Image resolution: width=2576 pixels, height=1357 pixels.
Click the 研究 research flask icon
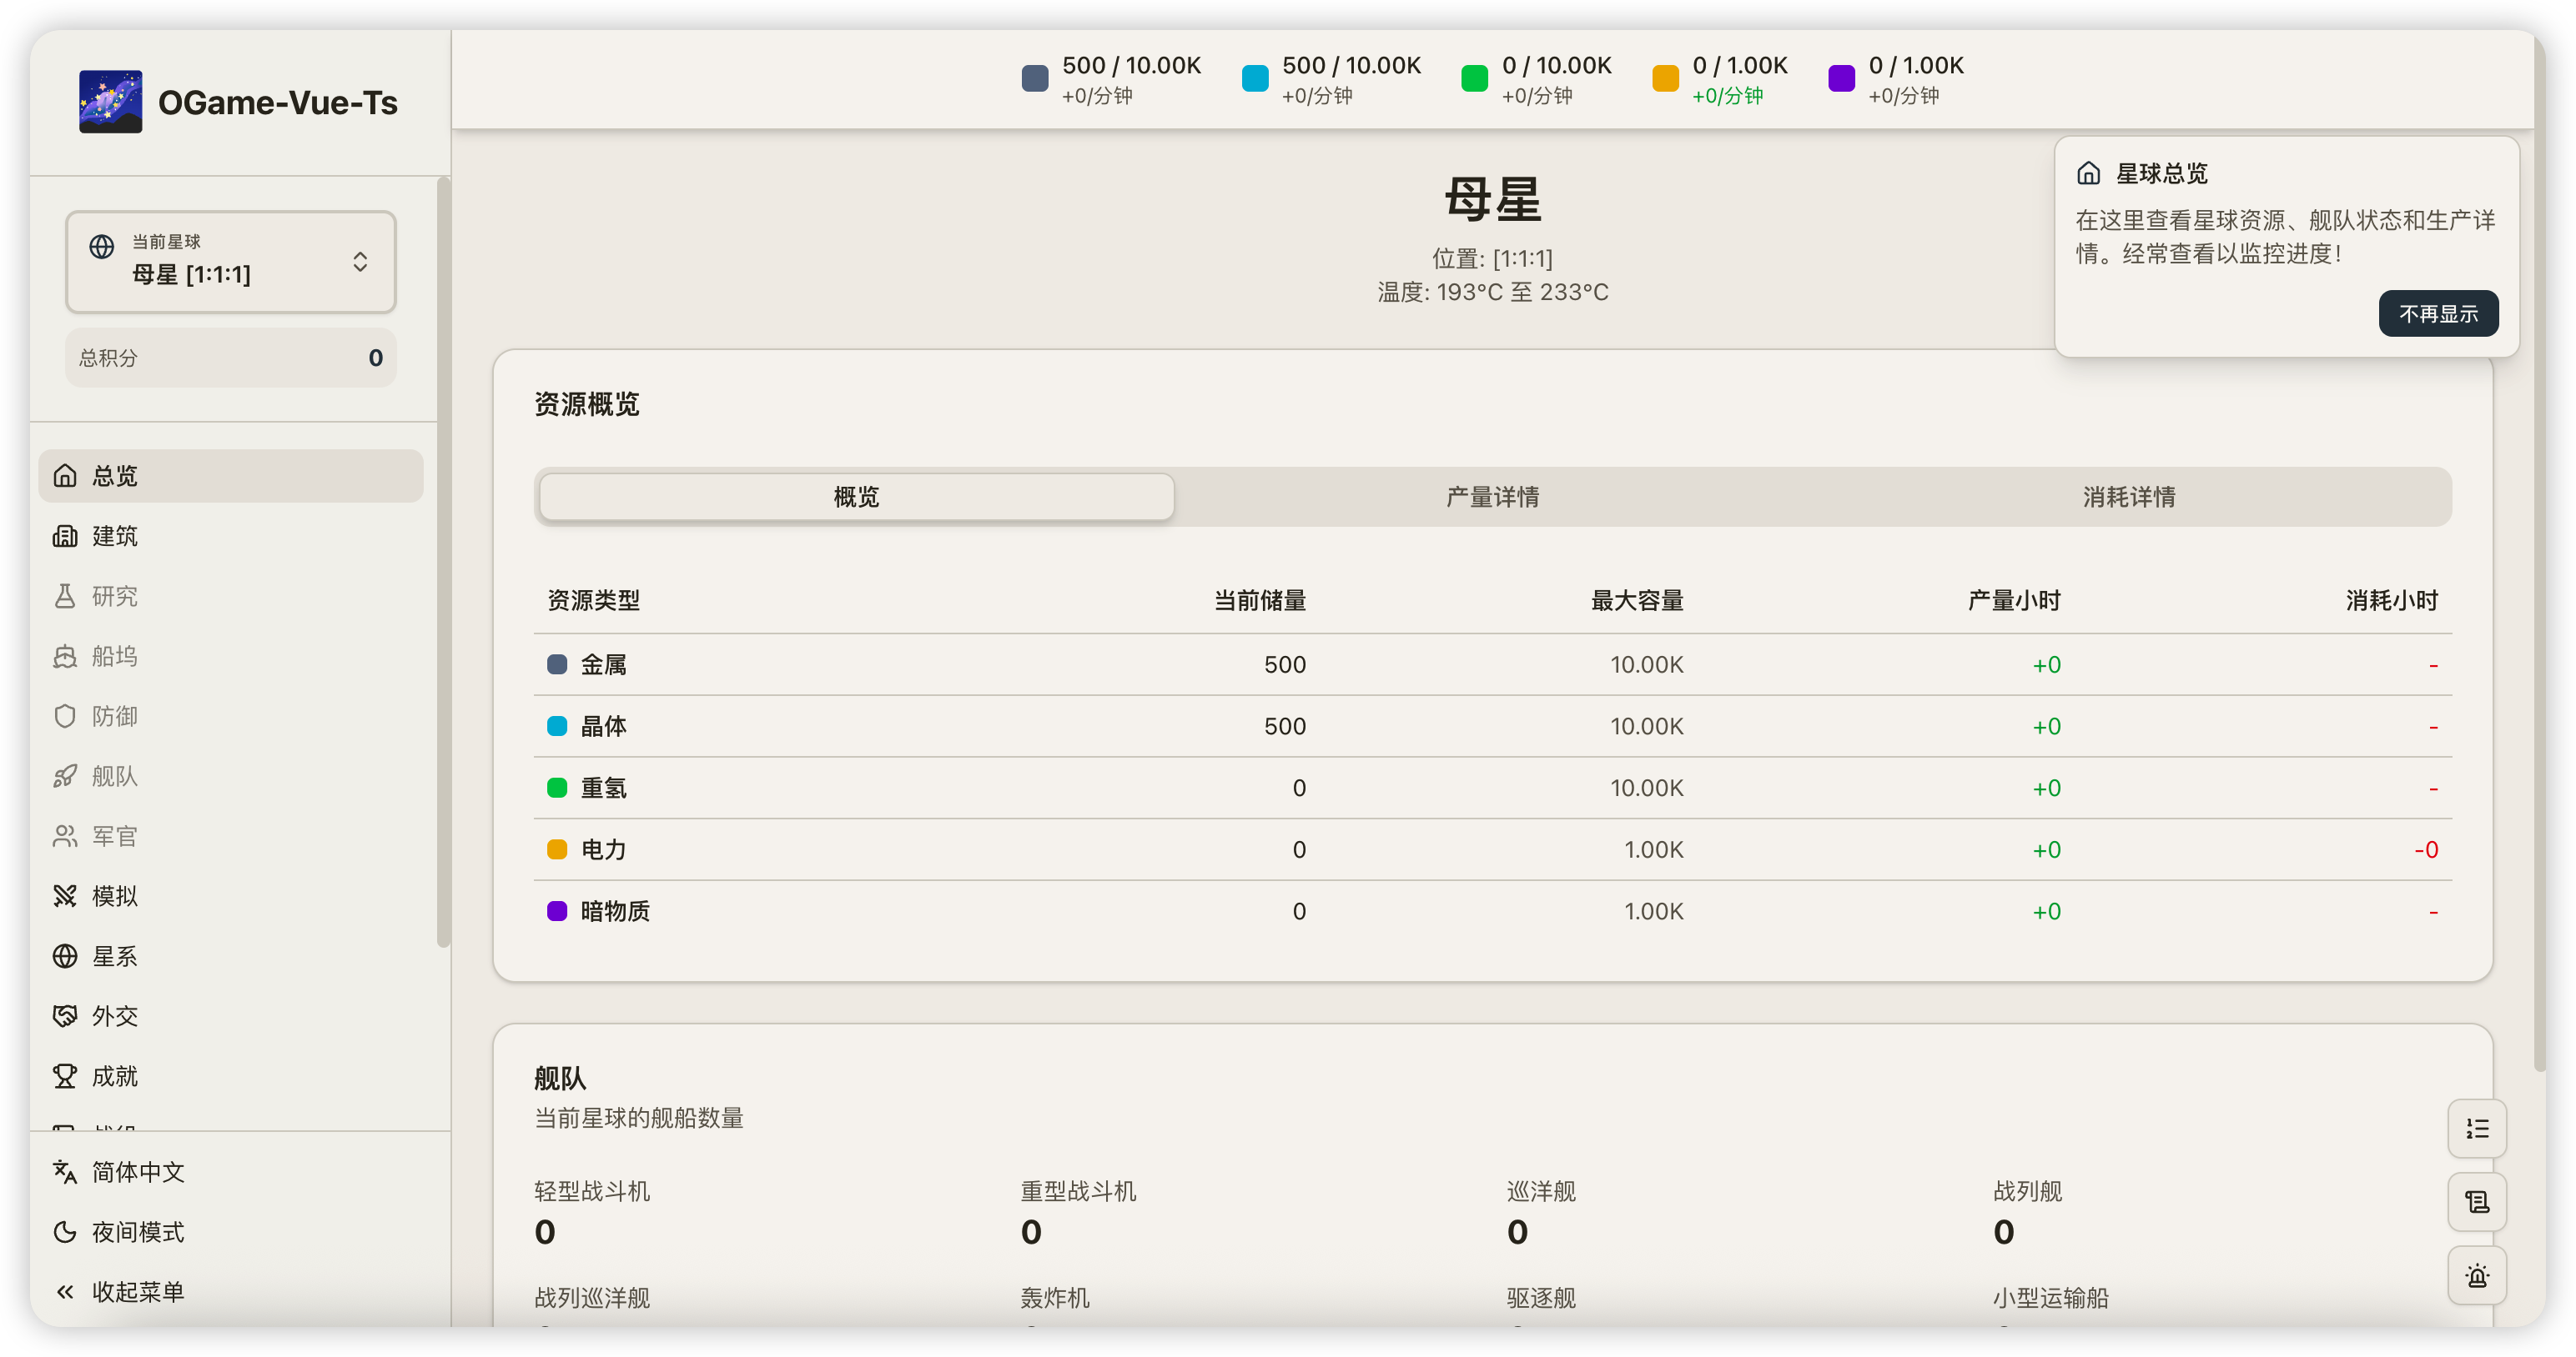(65, 597)
